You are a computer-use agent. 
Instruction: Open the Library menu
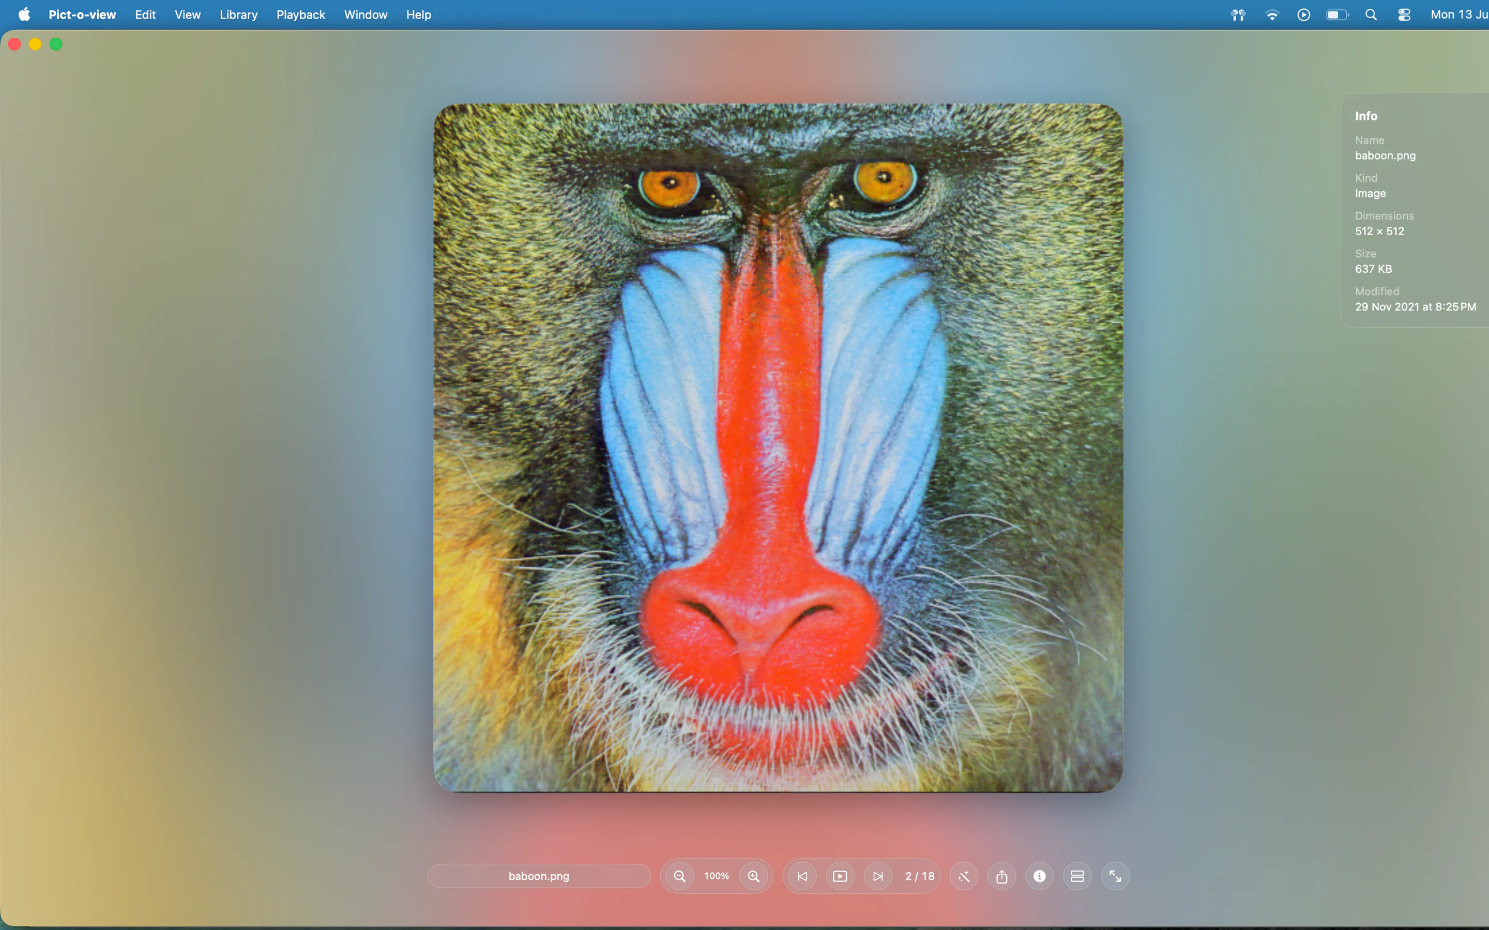pos(239,15)
